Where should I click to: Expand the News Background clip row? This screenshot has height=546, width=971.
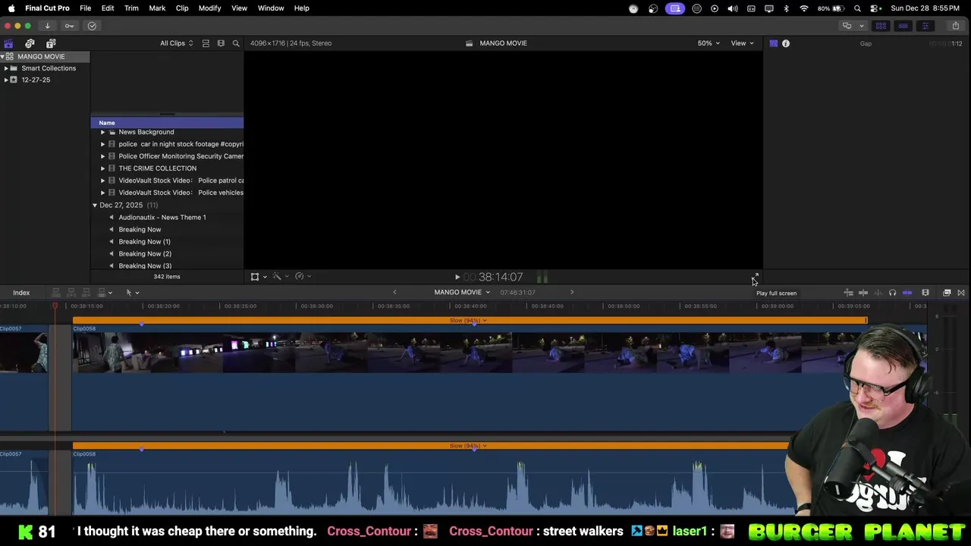coord(102,132)
